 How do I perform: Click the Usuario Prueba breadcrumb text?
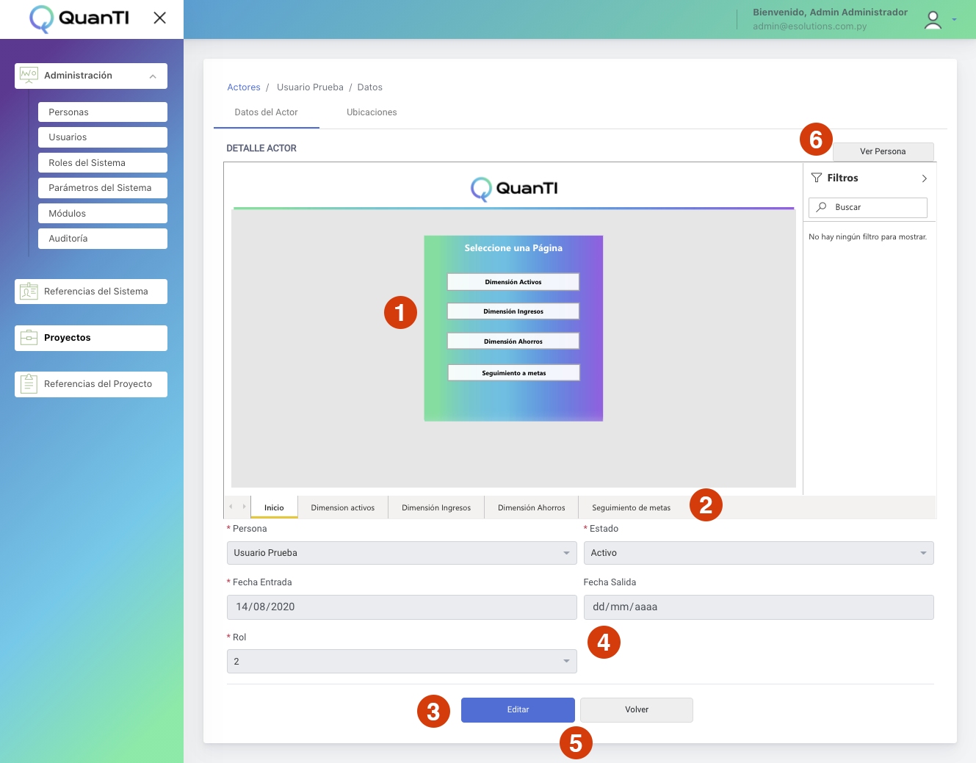click(310, 87)
